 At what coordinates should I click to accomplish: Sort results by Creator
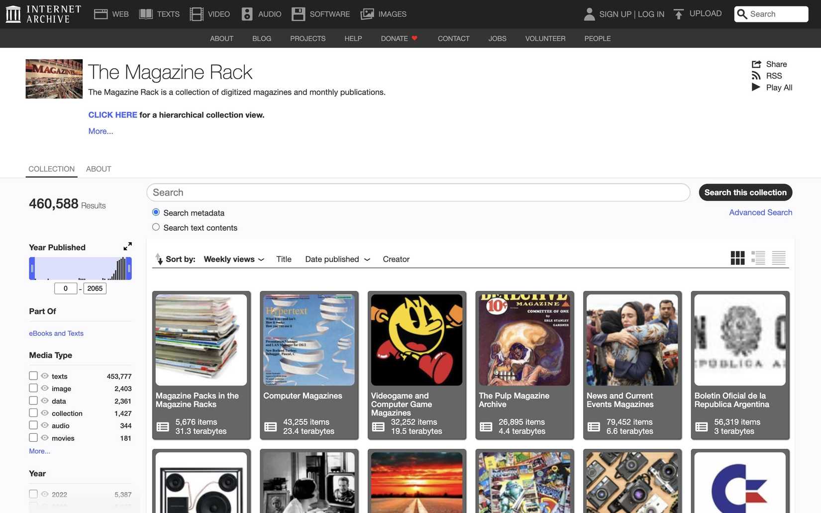396,259
